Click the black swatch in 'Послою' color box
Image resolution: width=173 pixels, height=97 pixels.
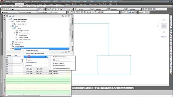[2, 12]
